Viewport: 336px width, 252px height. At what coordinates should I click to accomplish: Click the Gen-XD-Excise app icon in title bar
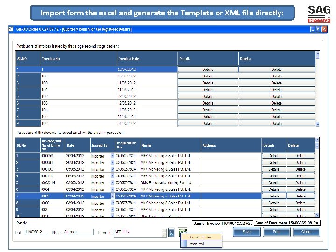(11, 29)
